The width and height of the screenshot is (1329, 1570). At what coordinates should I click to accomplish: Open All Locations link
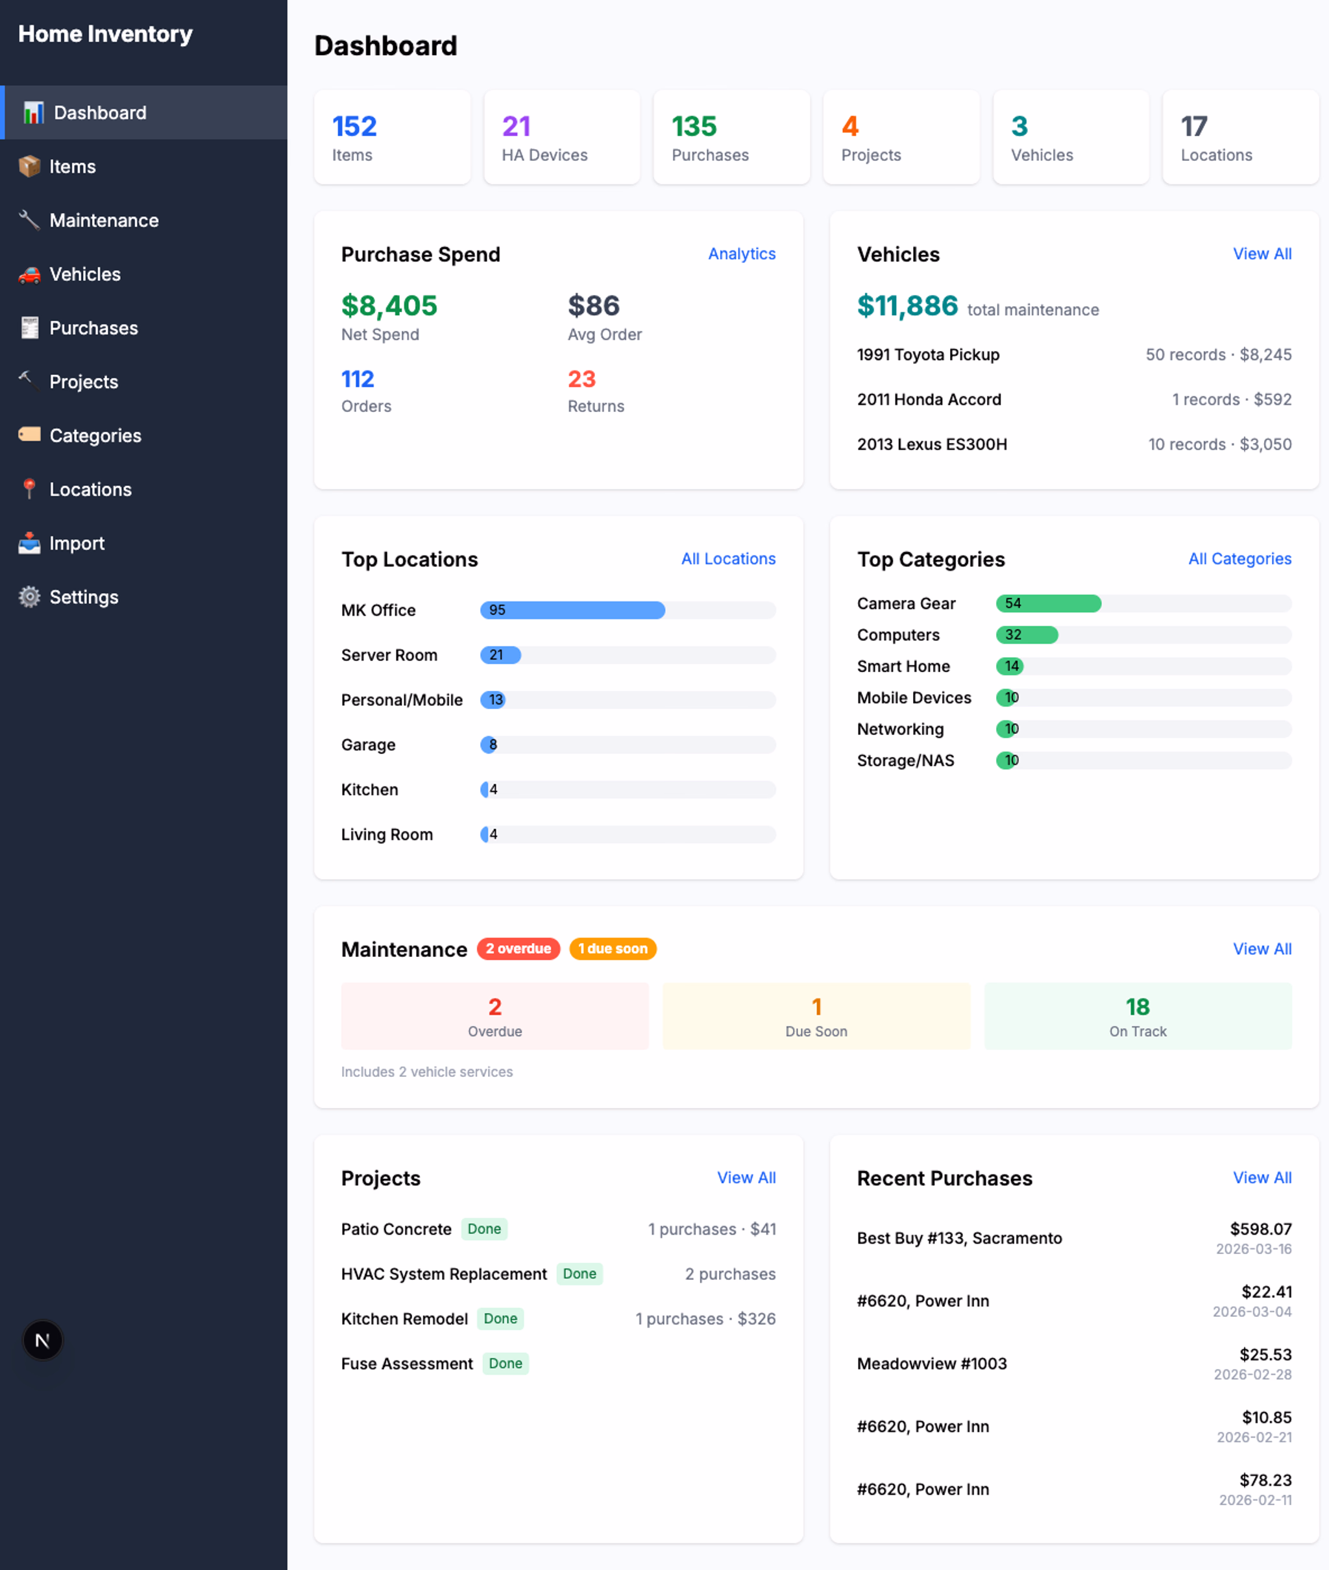[728, 559]
